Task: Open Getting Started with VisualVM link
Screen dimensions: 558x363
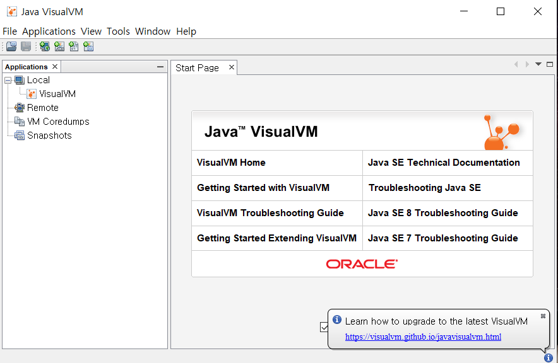Action: [263, 188]
